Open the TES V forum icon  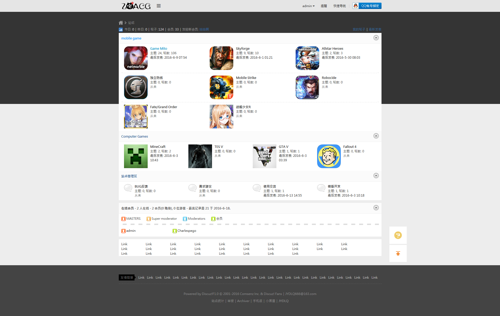(200, 156)
